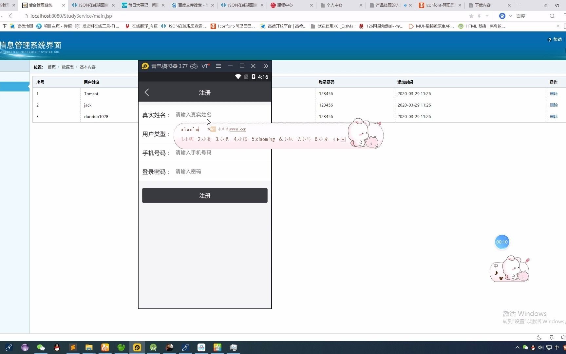Toggle night mode icon in the system tray
This screenshot has width=566, height=354.
coord(539,338)
